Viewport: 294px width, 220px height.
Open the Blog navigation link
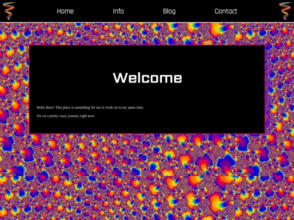coord(169,11)
